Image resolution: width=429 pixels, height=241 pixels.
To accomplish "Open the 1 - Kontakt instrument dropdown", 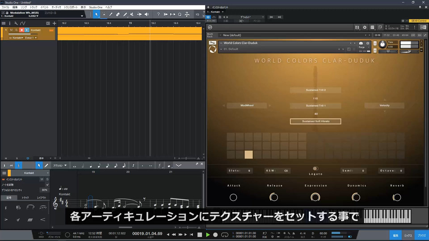I will pyautogui.click(x=215, y=12).
